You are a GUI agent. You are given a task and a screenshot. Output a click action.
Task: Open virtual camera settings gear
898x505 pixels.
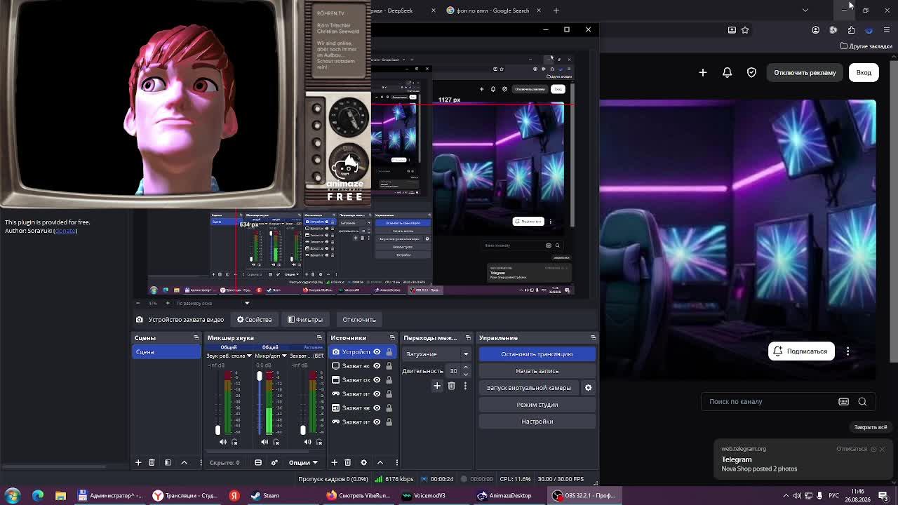(x=588, y=387)
